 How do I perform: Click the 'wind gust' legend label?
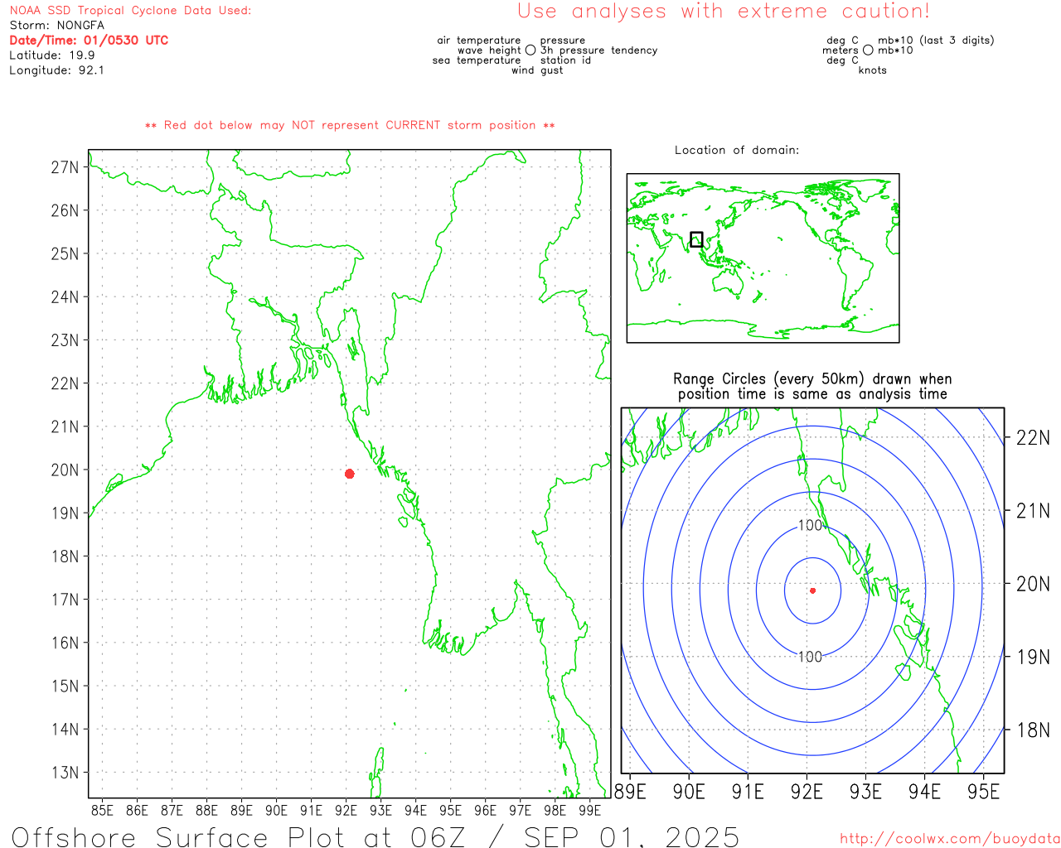[537, 70]
